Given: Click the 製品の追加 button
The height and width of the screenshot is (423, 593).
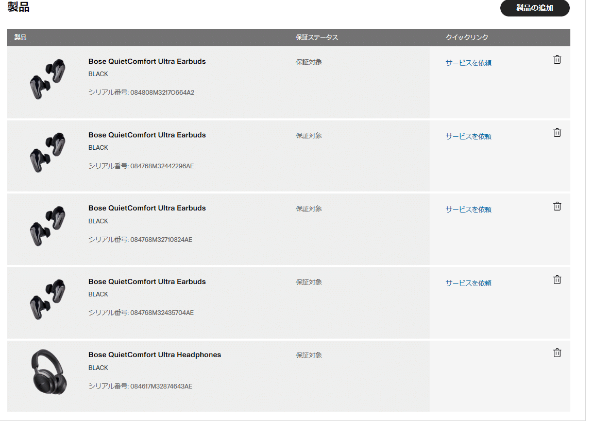Looking at the screenshot, I should [x=535, y=8].
